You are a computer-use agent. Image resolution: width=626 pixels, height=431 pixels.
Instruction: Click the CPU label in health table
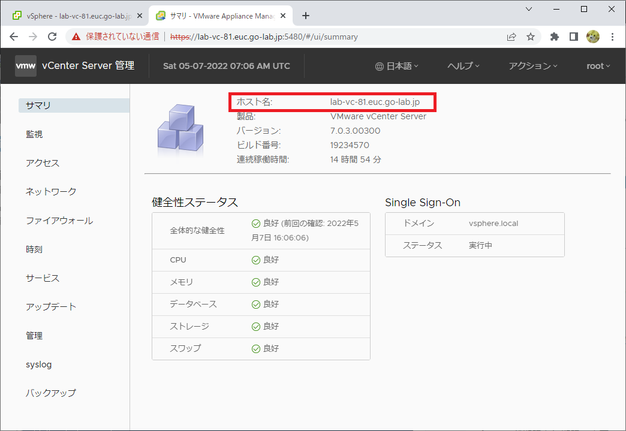click(x=178, y=260)
